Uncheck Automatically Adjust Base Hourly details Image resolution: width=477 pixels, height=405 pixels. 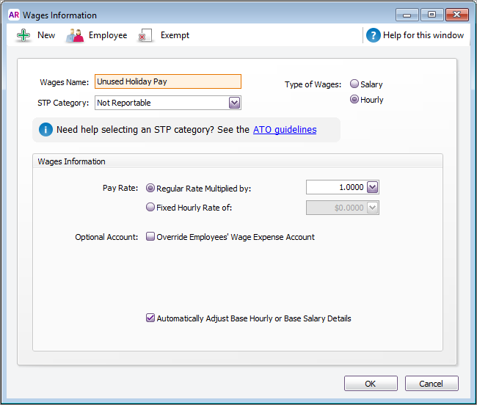(150, 318)
